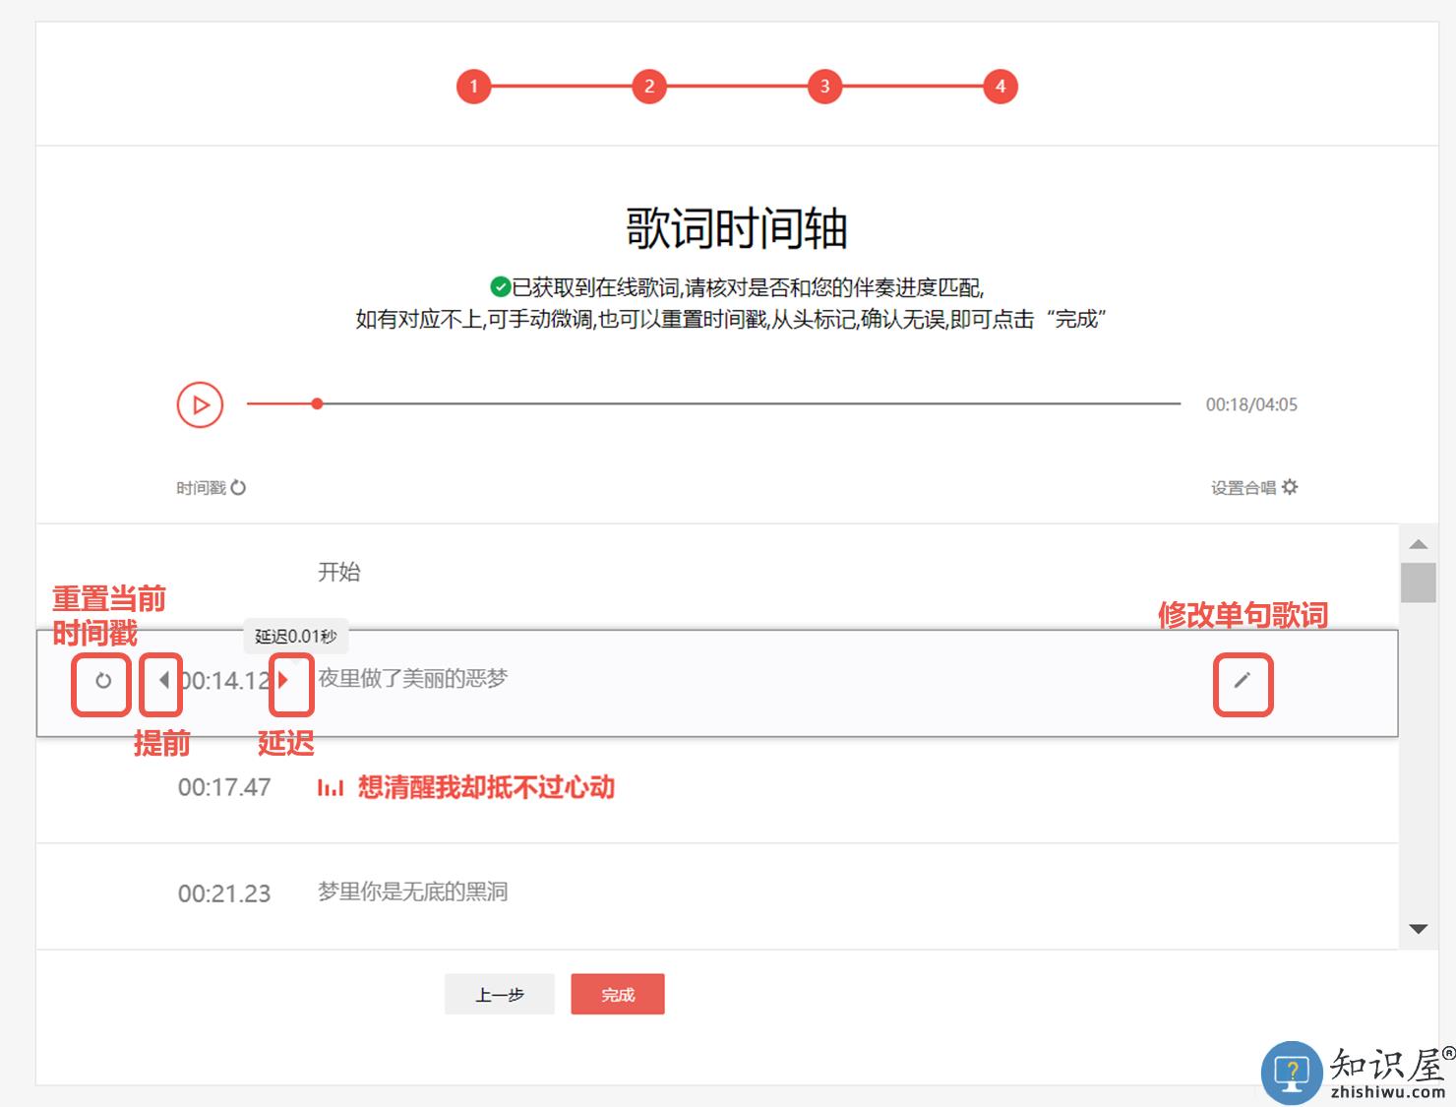Click the red 完成 button
Screen dimensions: 1456x1107
(x=618, y=995)
